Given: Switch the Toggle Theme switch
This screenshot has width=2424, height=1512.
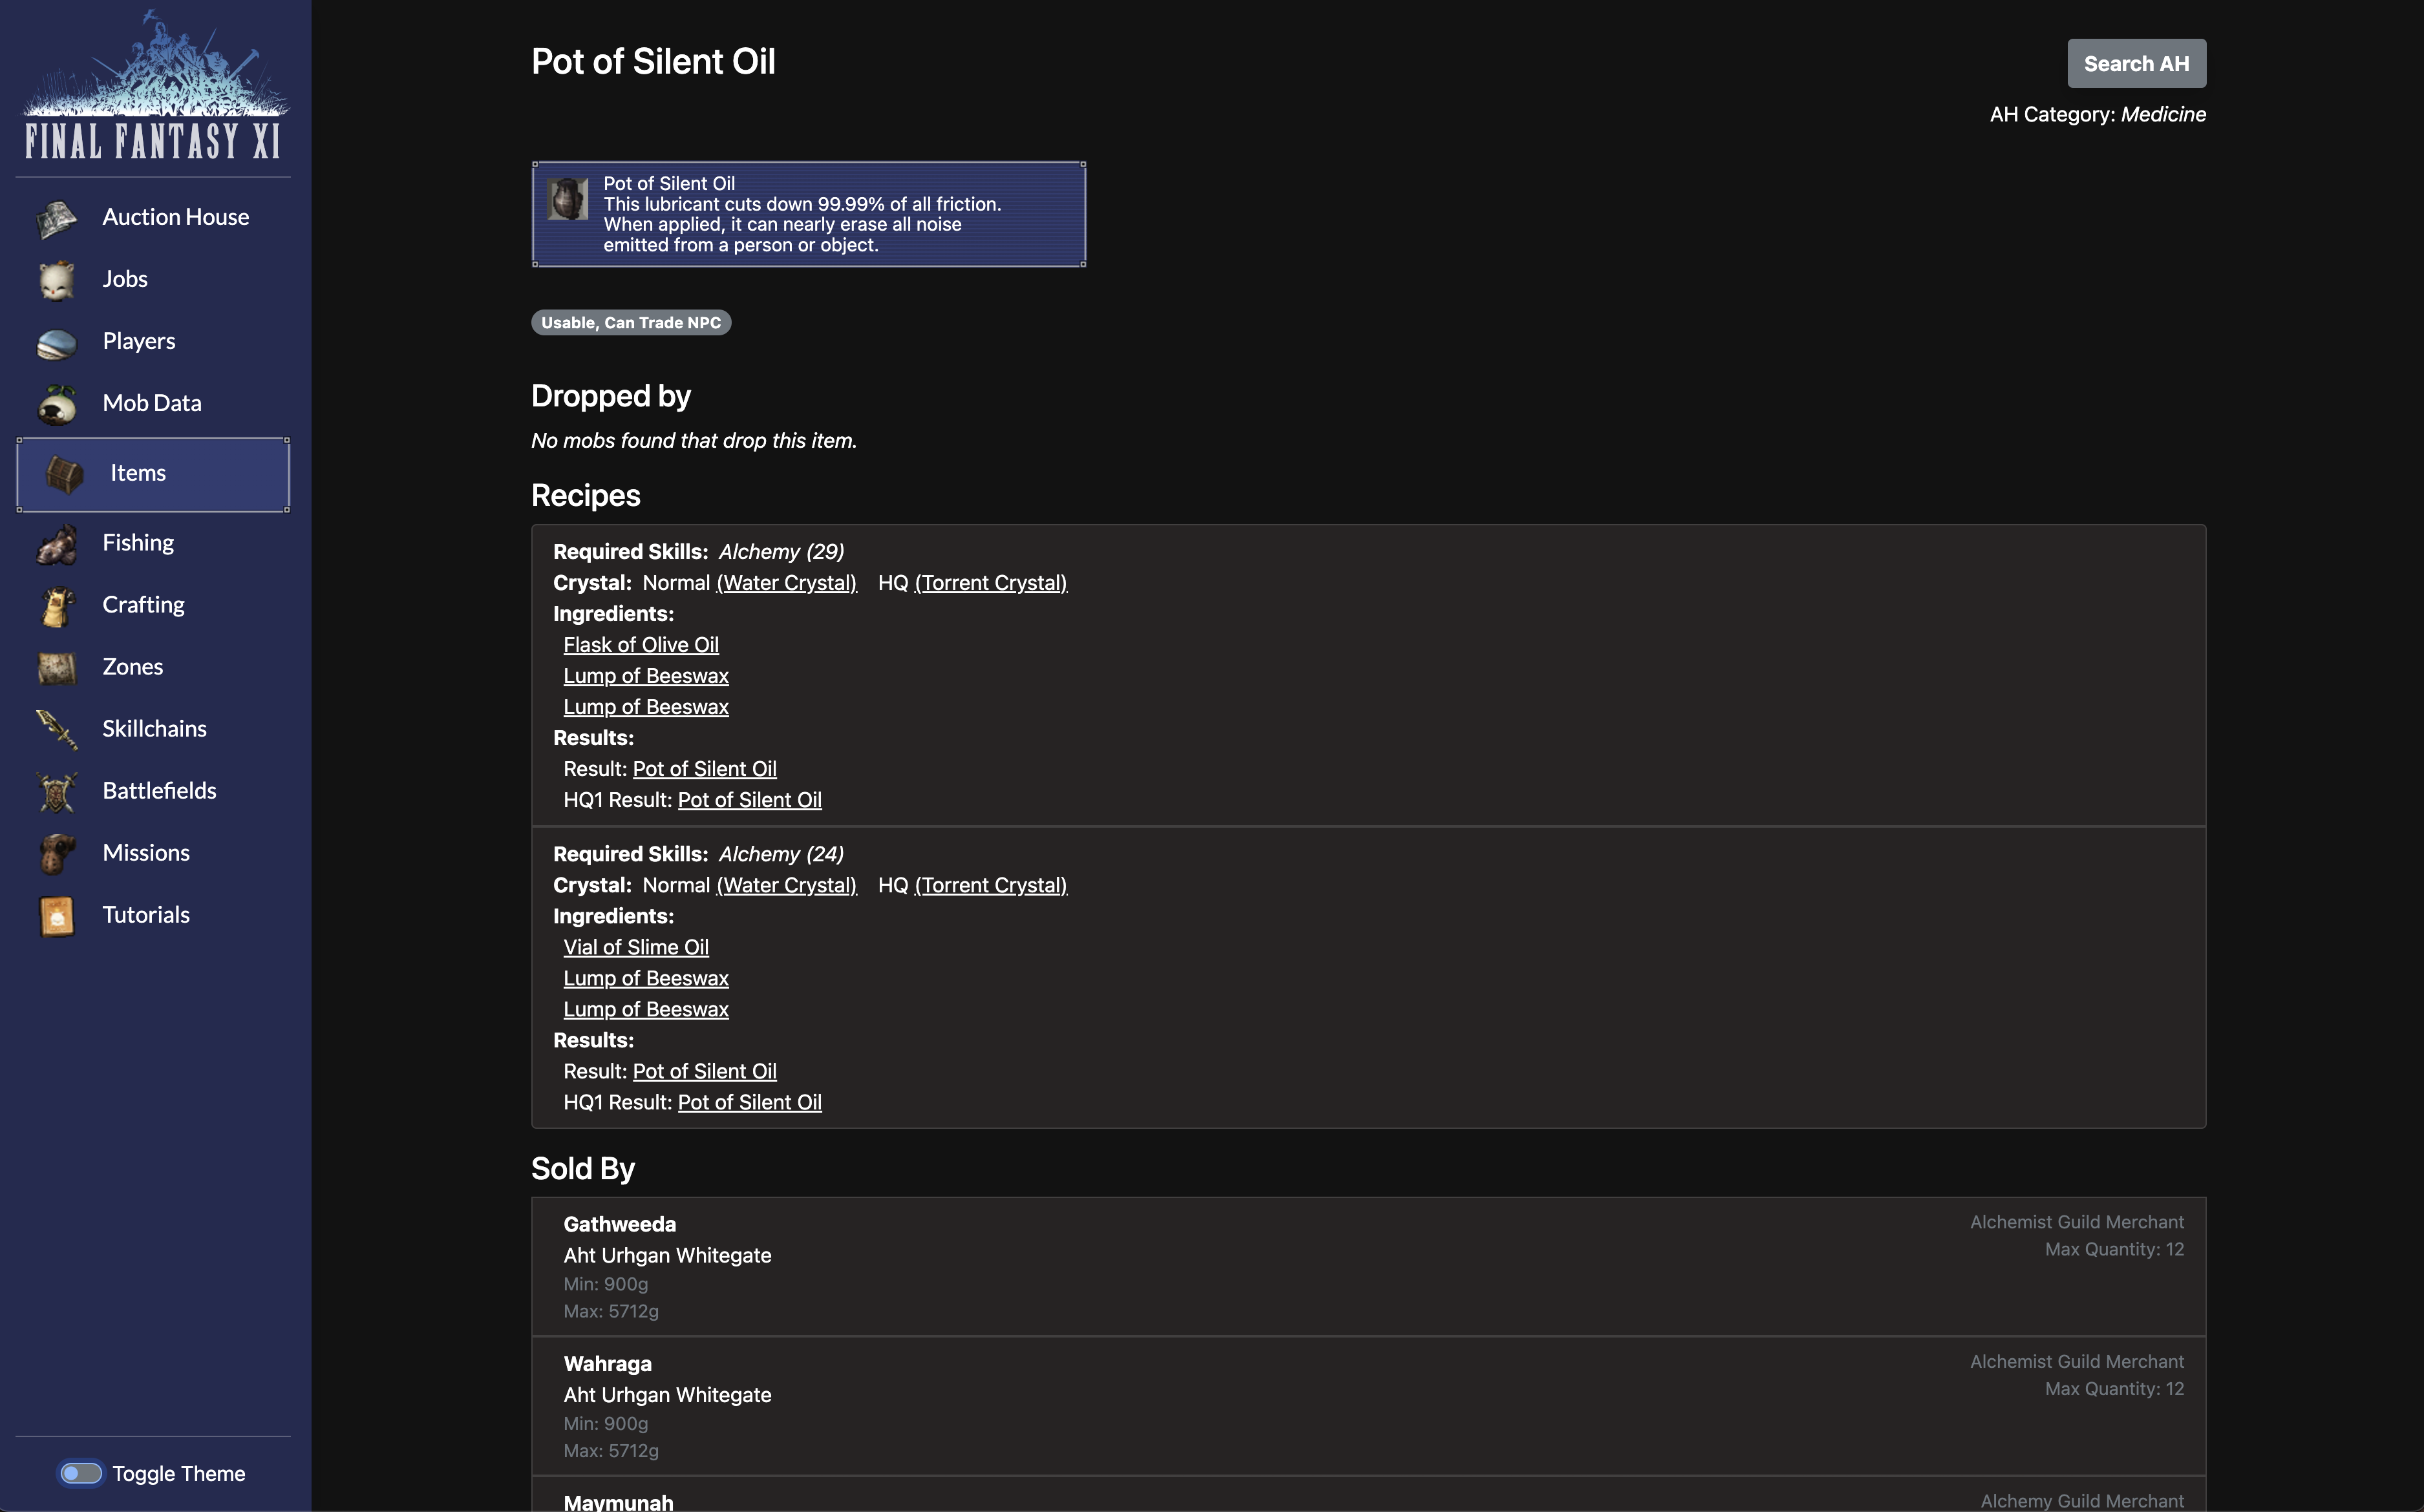Looking at the screenshot, I should point(81,1473).
